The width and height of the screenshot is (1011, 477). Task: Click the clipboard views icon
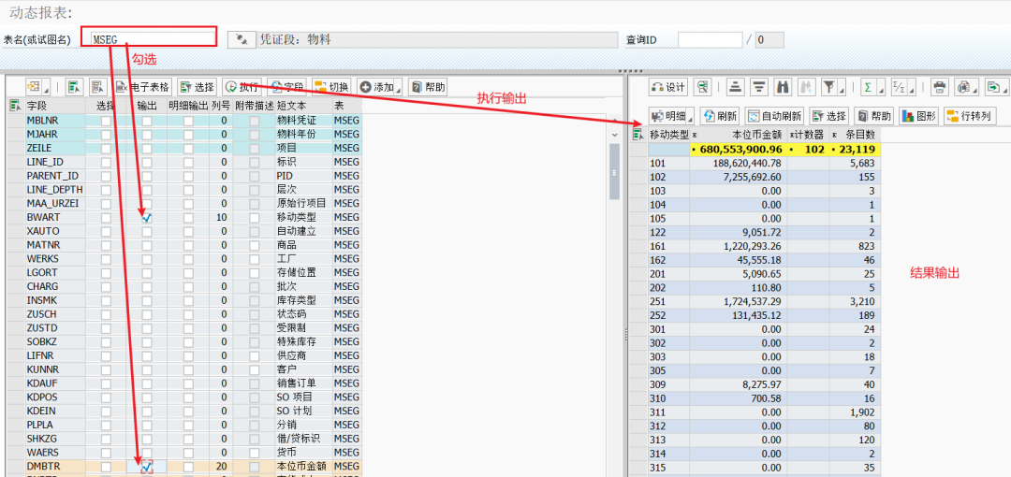[964, 86]
